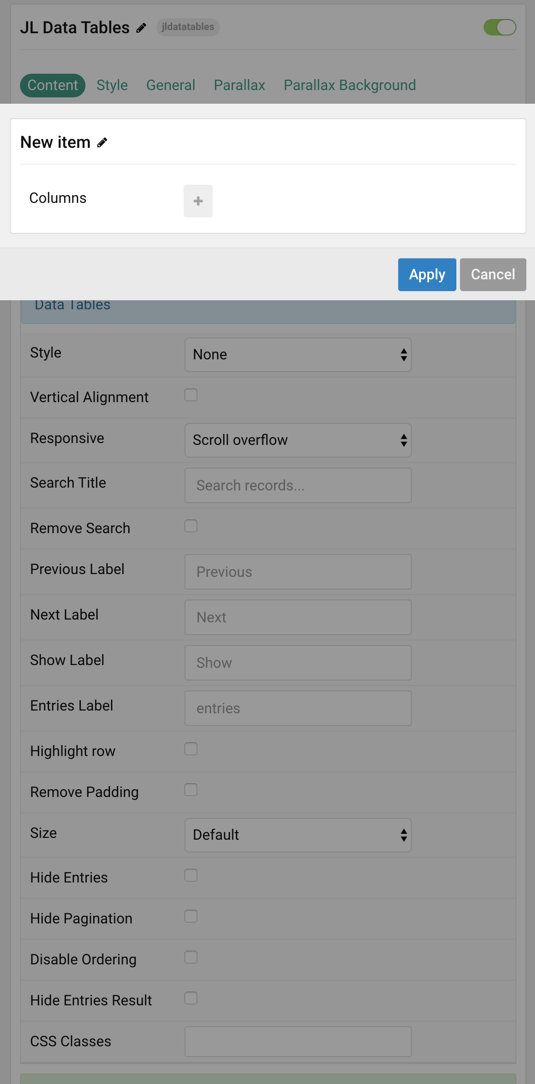Check the Hide Pagination option
Viewport: 535px width, 1084px height.
[x=191, y=917]
